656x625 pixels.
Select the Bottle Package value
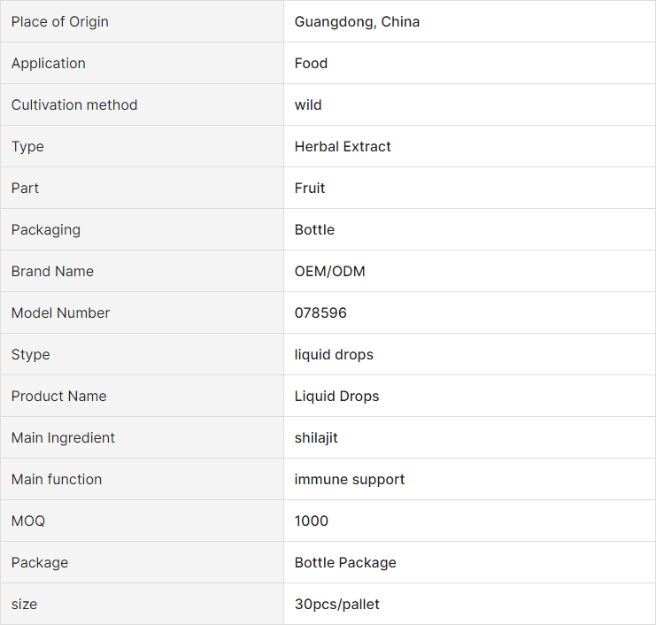[345, 563]
